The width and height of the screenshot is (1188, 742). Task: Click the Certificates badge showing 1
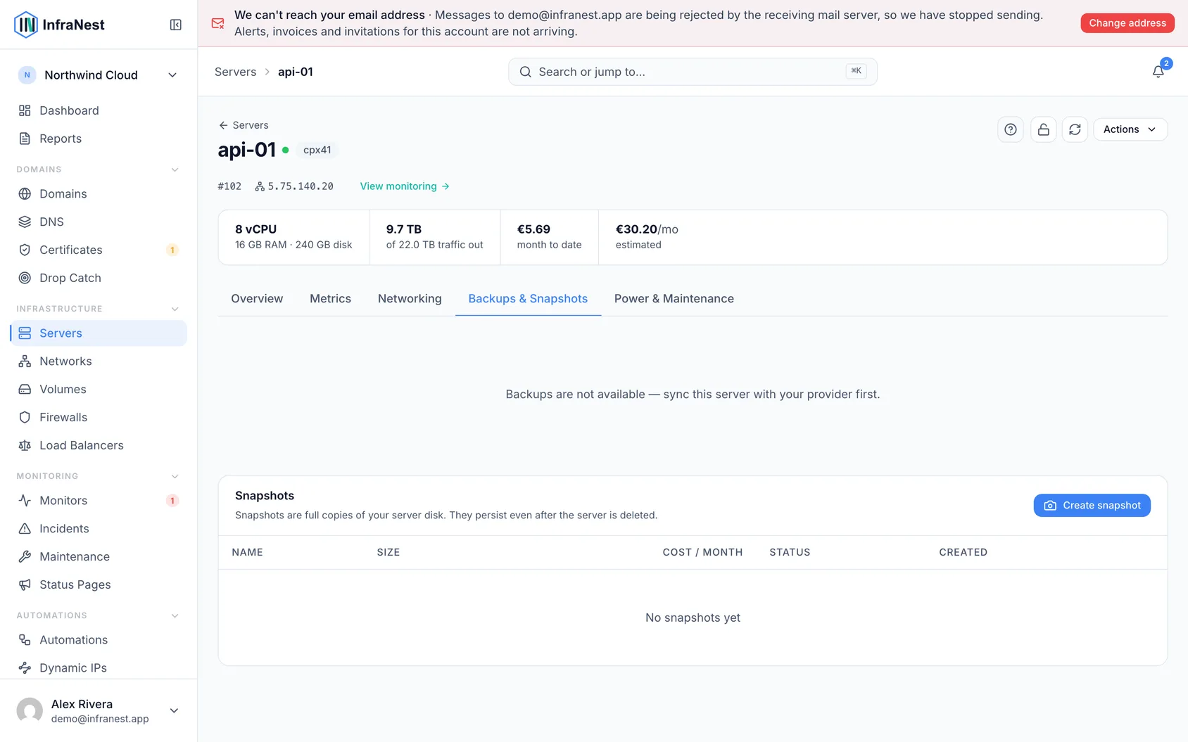pos(172,250)
